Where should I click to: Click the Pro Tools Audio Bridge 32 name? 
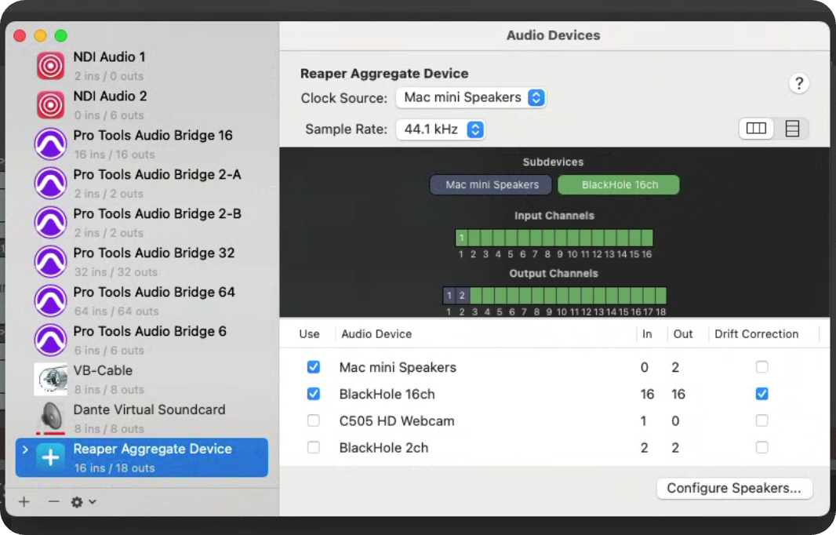click(x=154, y=253)
